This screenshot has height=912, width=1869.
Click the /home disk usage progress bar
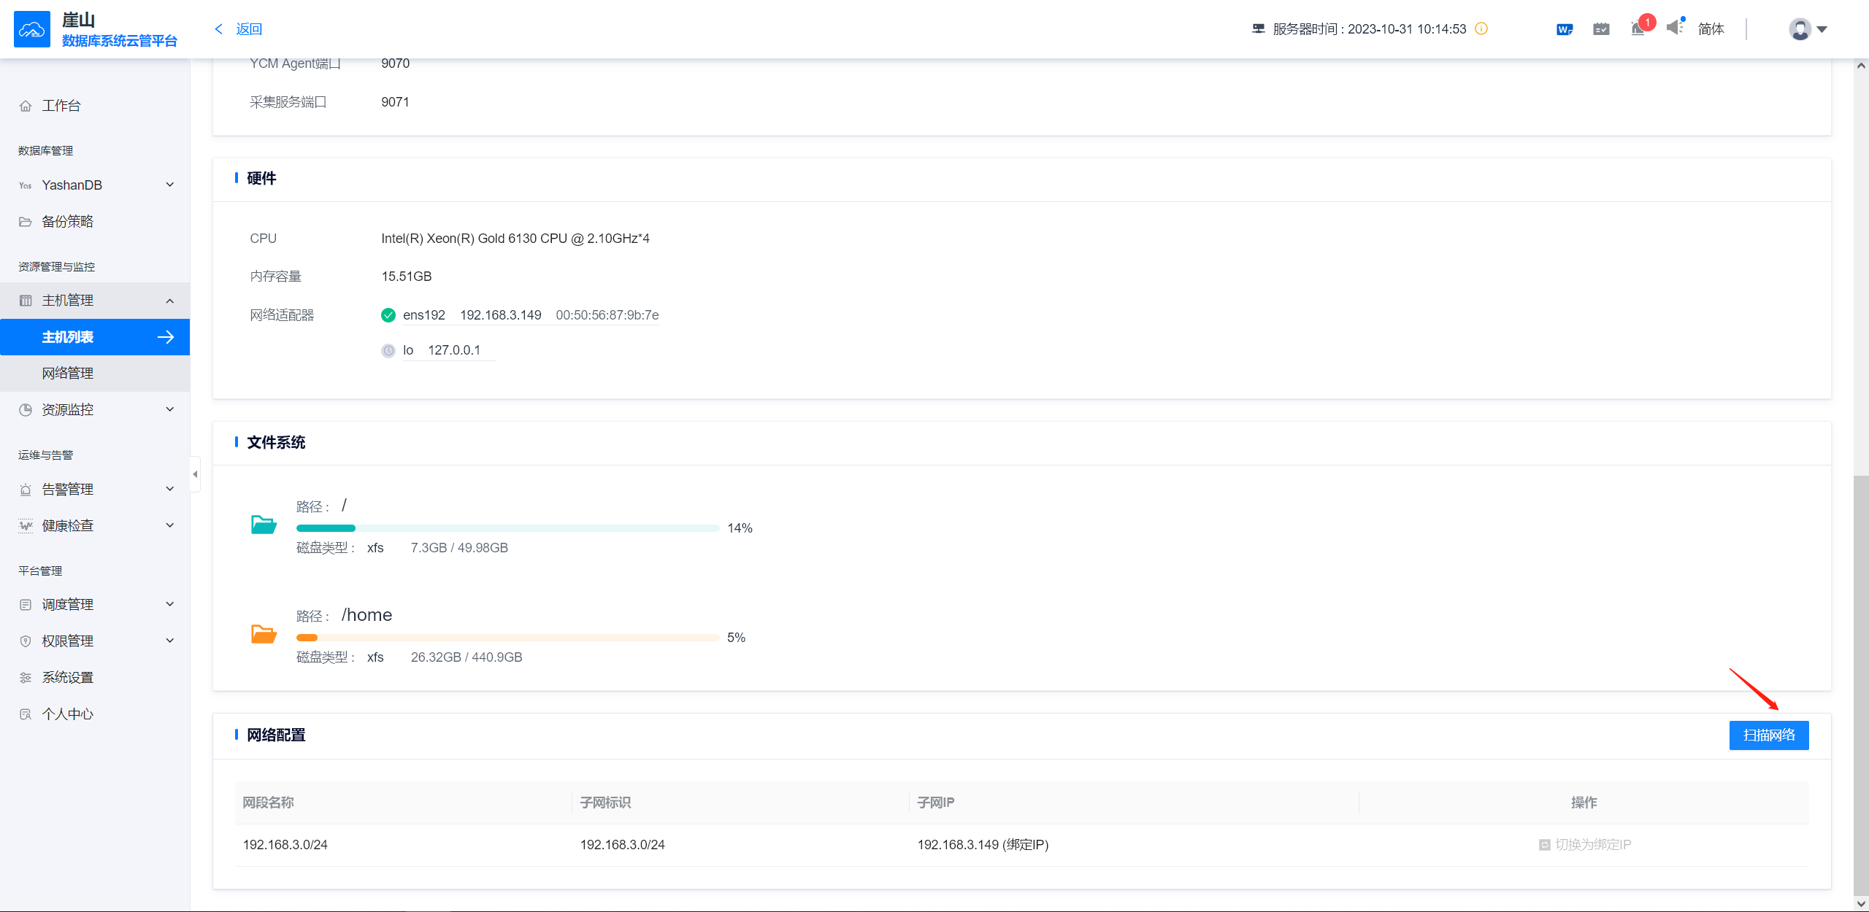tap(507, 638)
